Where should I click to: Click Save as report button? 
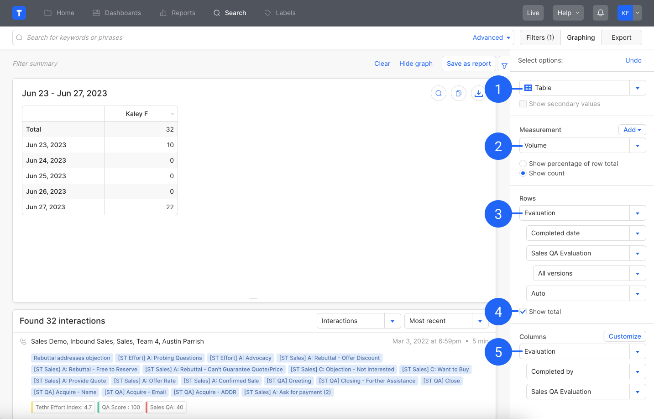coord(469,64)
